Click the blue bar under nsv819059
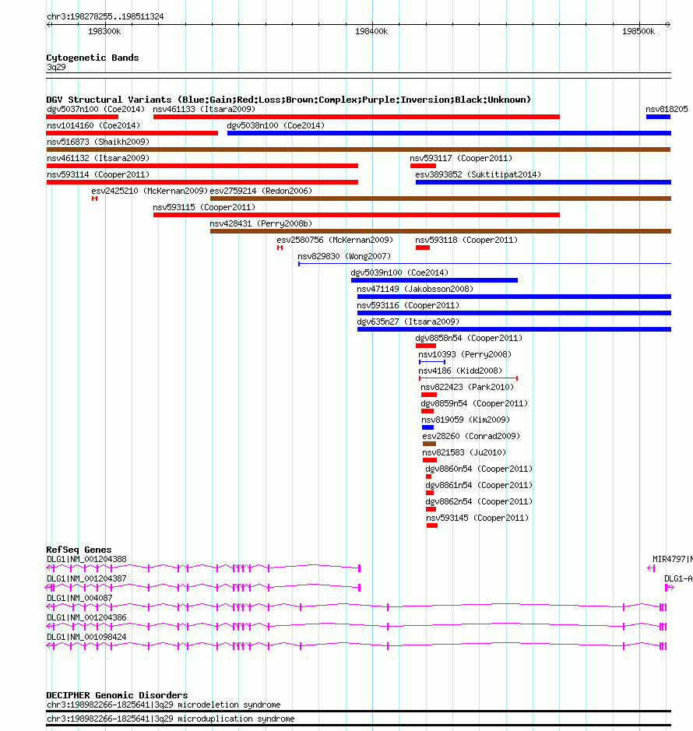This screenshot has width=693, height=731. pyautogui.click(x=427, y=427)
